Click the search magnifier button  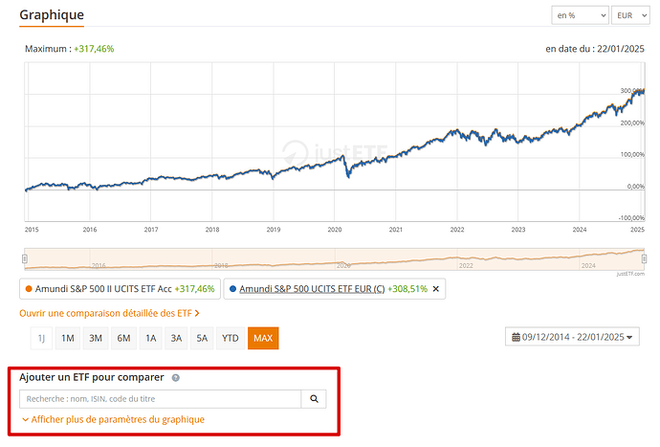pos(314,398)
